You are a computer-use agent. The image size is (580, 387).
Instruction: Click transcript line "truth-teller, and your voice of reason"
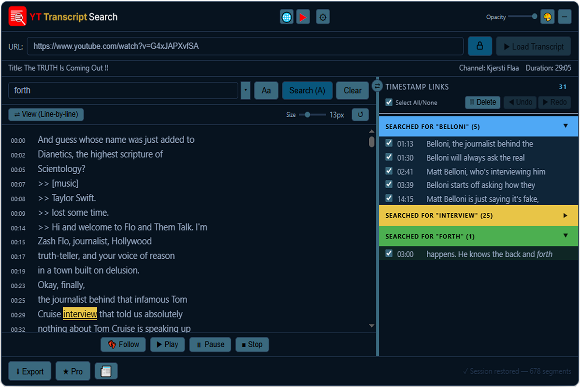[106, 256]
